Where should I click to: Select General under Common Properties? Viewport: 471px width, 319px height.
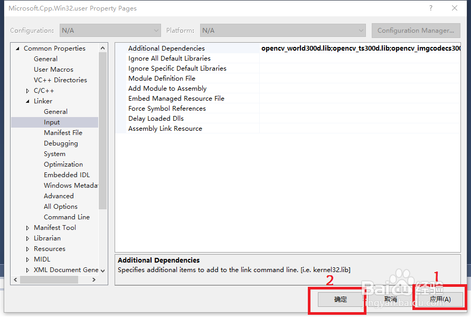pos(45,59)
